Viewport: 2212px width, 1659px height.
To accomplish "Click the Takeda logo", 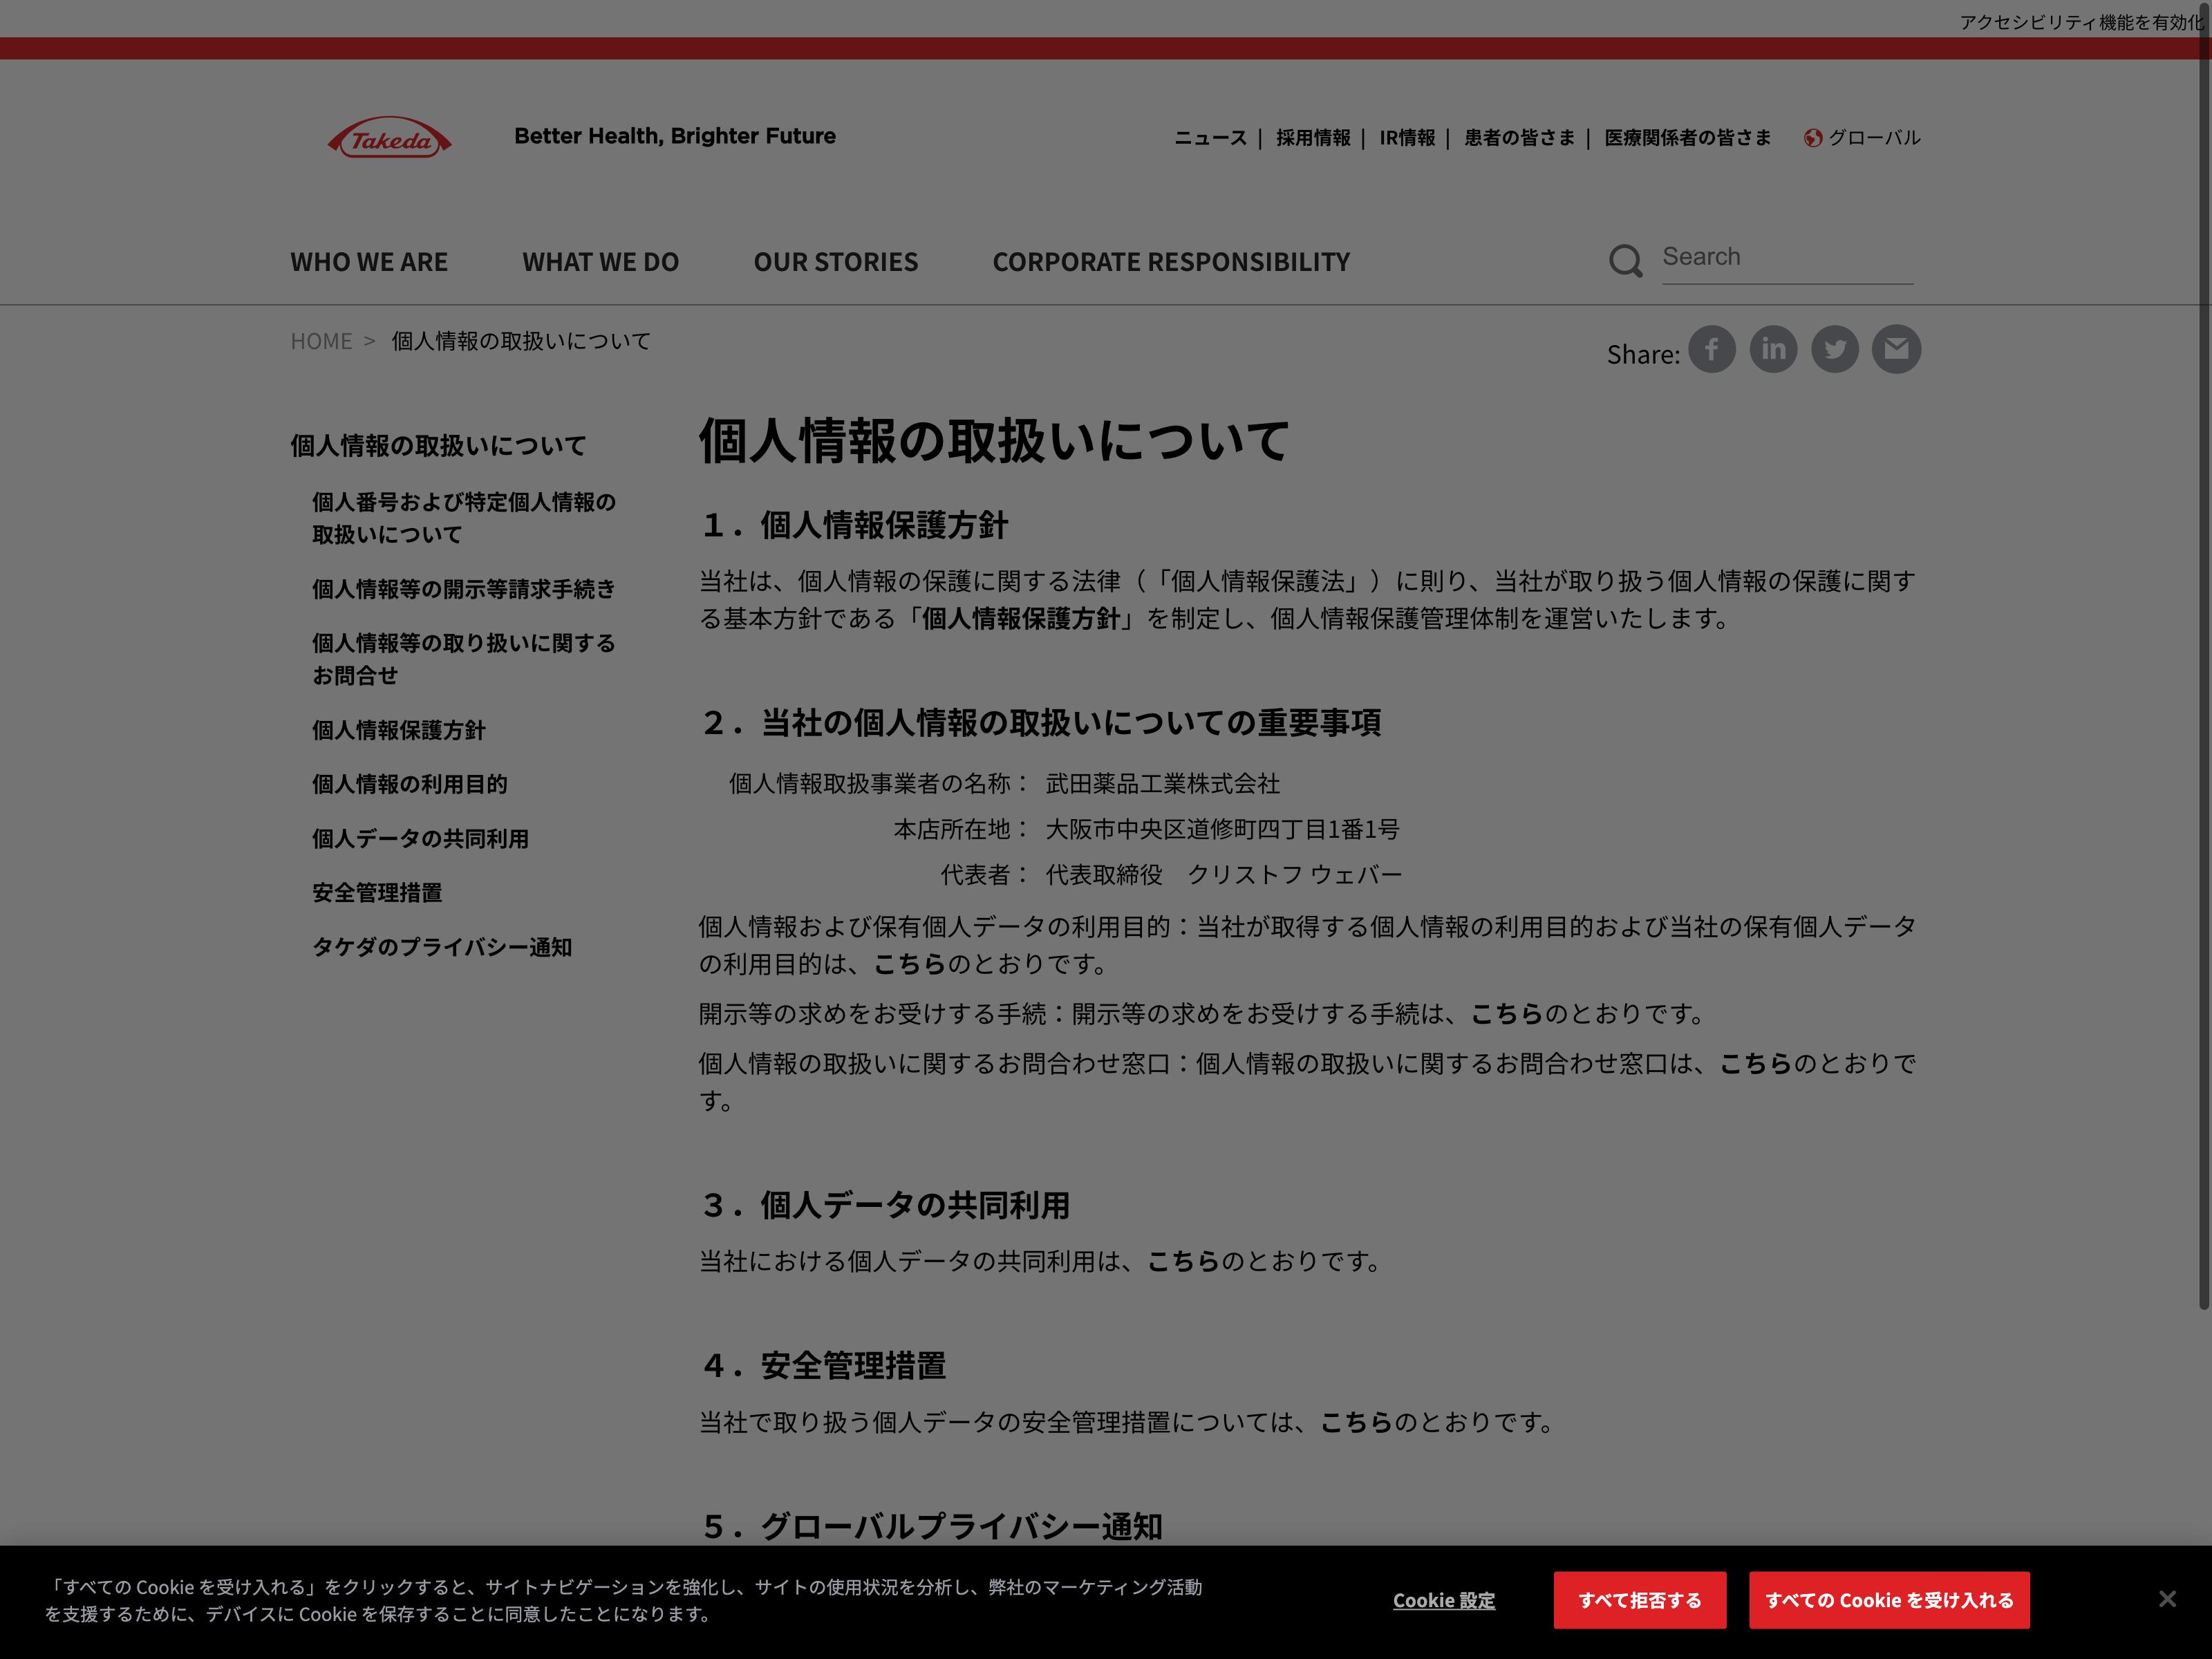I will (x=389, y=138).
